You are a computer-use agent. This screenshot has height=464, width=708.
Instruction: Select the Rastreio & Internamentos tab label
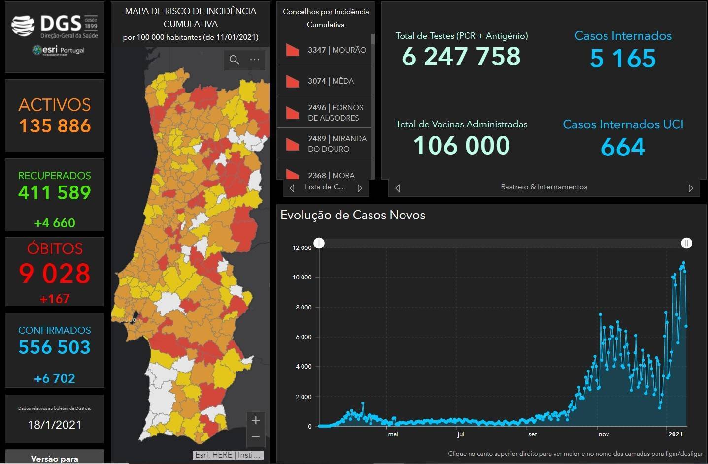coord(544,187)
